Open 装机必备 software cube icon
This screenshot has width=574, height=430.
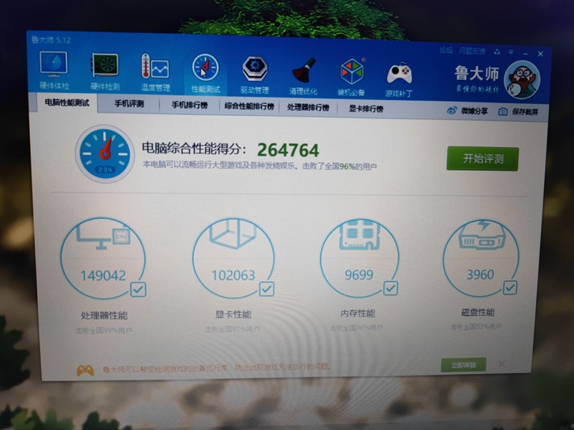click(x=352, y=77)
